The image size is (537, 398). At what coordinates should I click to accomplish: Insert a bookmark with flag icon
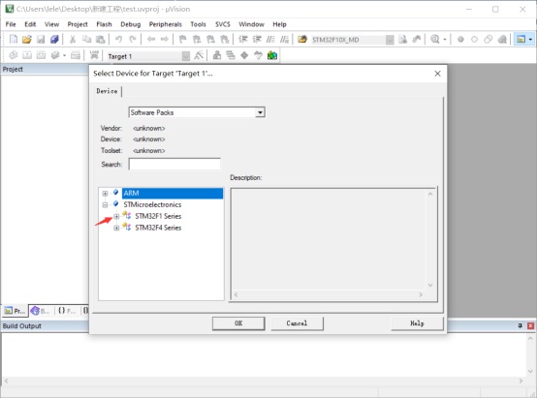(x=183, y=40)
